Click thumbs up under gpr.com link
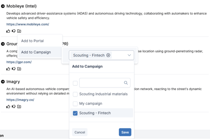 click(x=8, y=69)
